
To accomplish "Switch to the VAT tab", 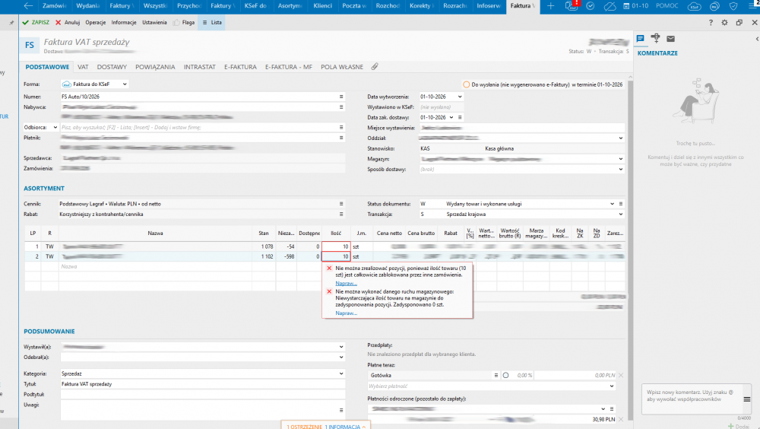I will click(83, 67).
